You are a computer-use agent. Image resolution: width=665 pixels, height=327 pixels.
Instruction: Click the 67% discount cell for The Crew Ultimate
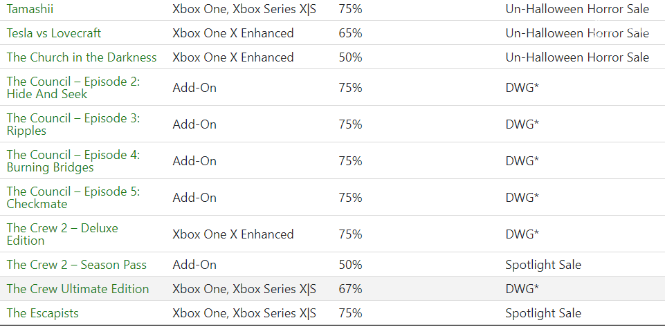point(350,289)
